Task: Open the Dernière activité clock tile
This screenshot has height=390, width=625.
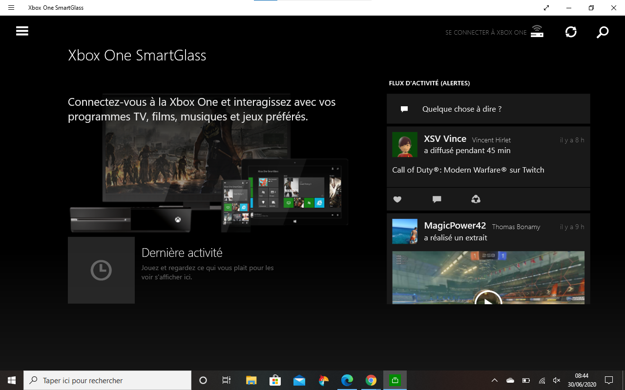Action: click(101, 270)
